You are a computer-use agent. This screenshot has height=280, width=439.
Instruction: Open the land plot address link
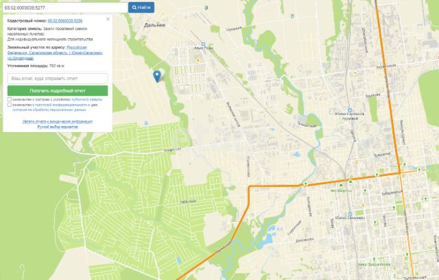pos(55,53)
